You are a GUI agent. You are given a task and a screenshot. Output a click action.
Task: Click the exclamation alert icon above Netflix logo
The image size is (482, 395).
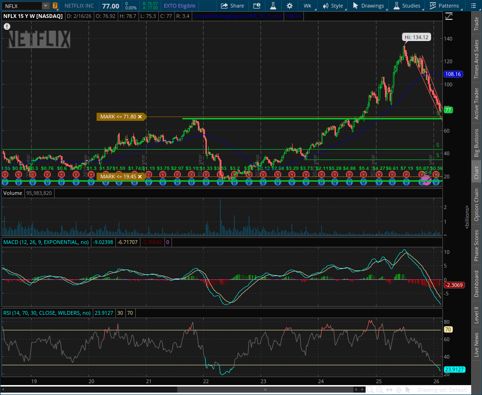tap(7, 26)
